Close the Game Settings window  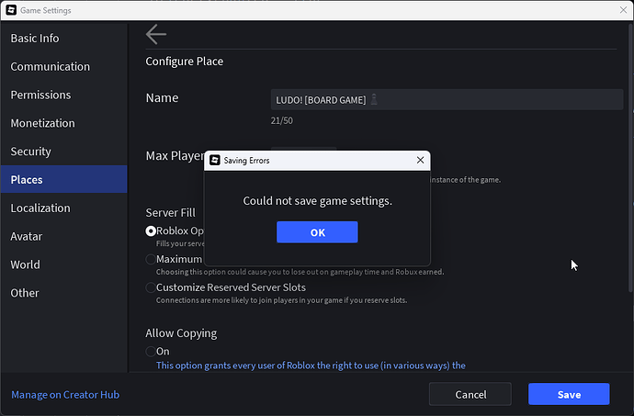tap(623, 10)
